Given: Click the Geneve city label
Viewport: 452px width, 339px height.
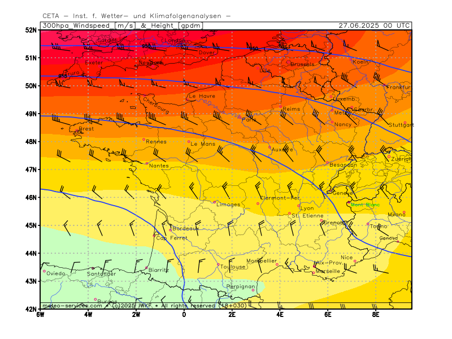Looking at the screenshot, I should coord(343,193).
